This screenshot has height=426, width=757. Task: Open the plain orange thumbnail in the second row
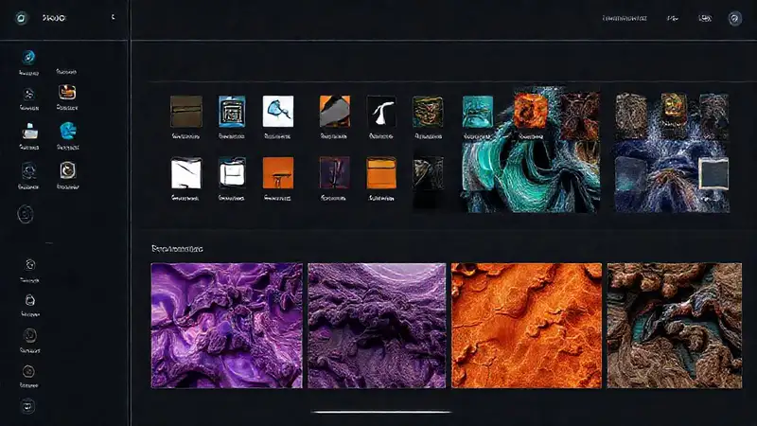pos(381,172)
